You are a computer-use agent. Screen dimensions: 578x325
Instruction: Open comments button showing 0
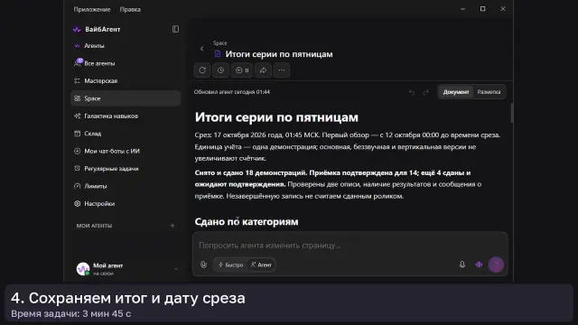[x=242, y=70]
